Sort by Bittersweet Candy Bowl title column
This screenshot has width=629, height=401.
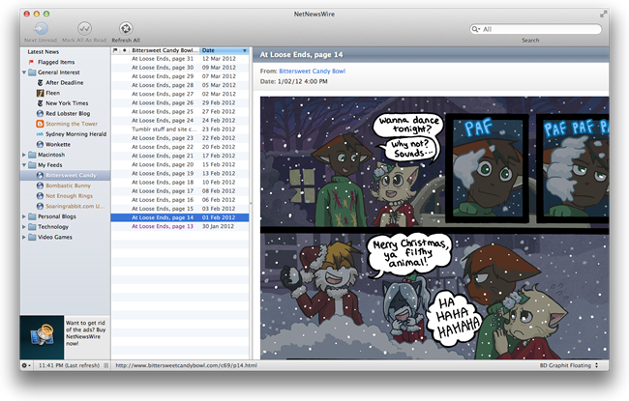tap(165, 50)
